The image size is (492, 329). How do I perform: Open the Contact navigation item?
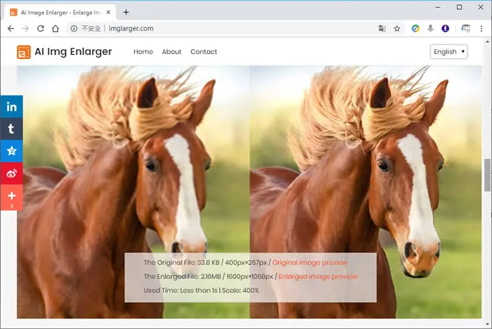204,52
